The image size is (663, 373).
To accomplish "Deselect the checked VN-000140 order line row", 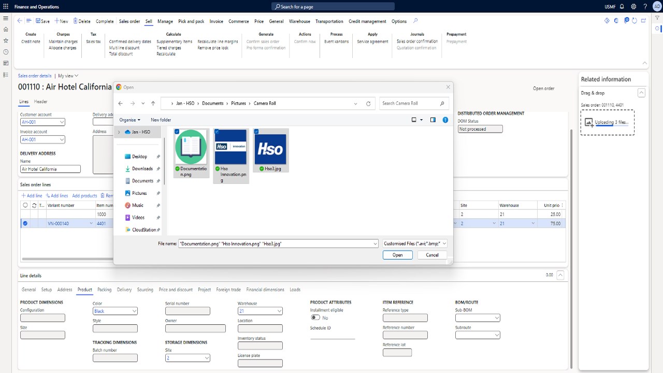I will tap(25, 223).
